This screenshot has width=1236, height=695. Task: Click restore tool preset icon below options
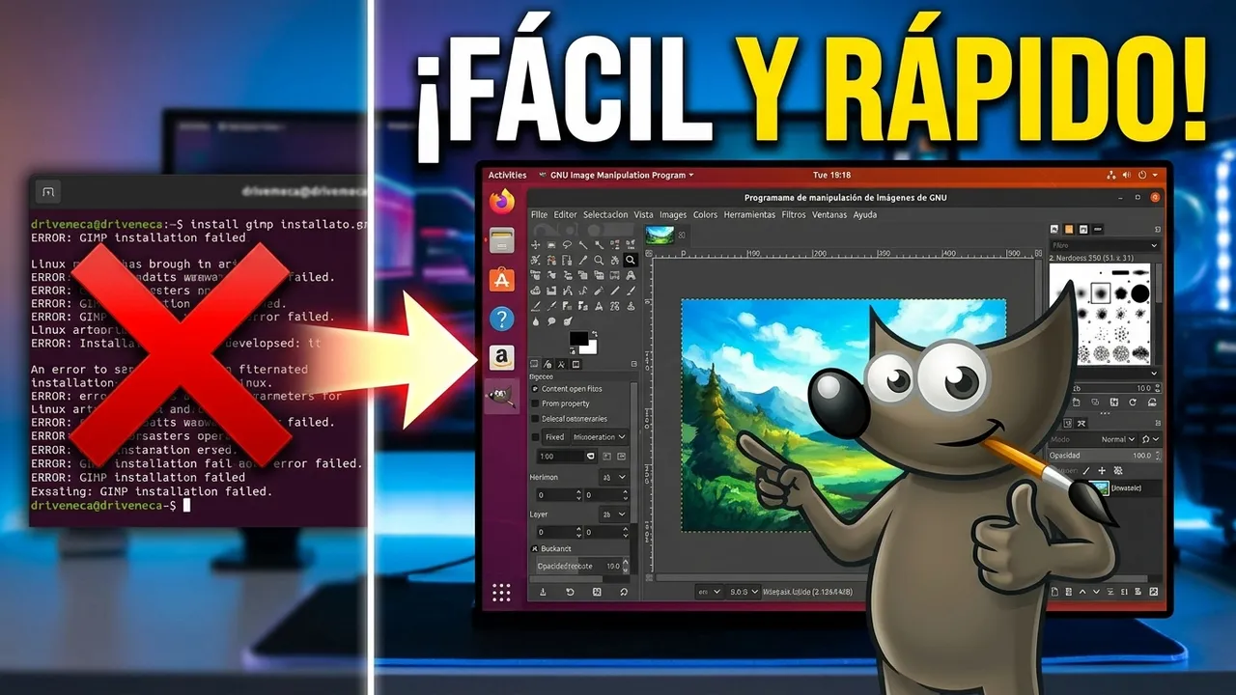pos(570,592)
